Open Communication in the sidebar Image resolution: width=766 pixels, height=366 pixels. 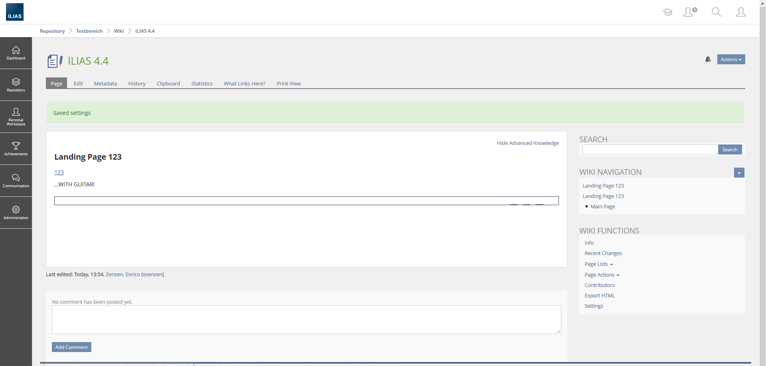[16, 181]
